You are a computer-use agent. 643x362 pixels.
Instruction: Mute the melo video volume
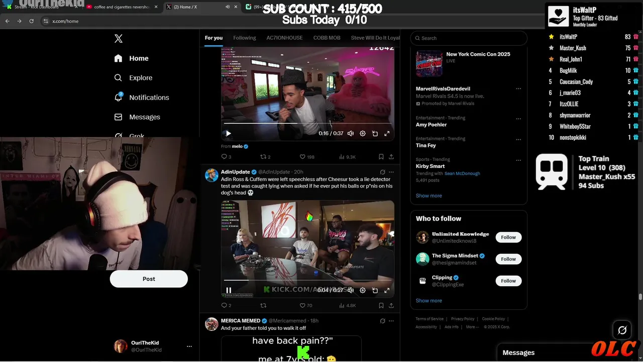351,134
